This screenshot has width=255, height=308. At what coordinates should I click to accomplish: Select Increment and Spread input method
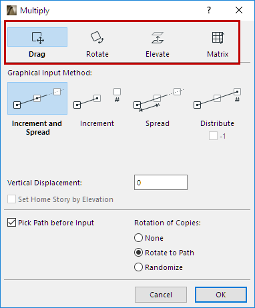[x=37, y=98]
